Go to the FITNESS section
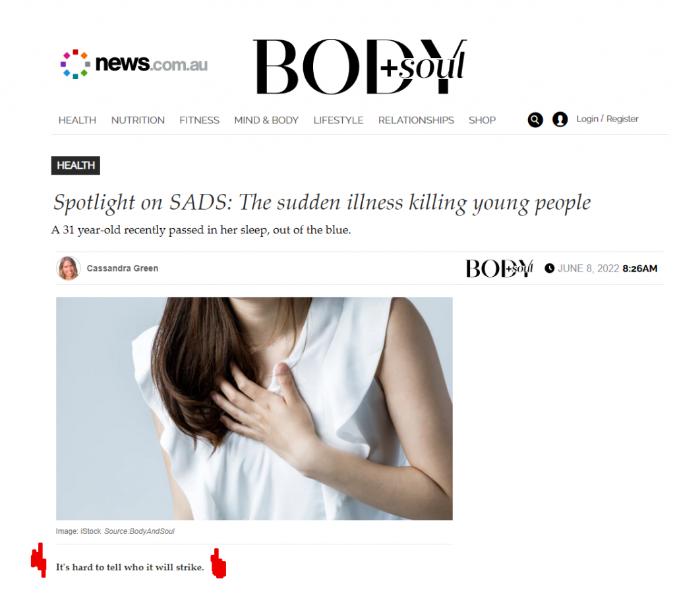 point(199,120)
